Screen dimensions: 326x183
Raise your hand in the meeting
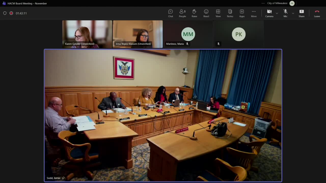(x=194, y=13)
